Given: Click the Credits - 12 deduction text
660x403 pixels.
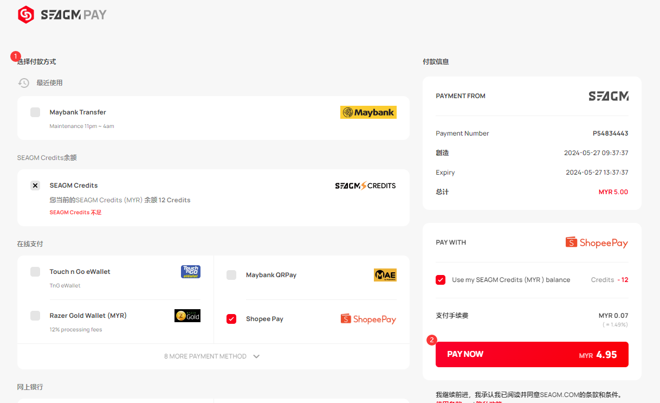Looking at the screenshot, I should [610, 280].
